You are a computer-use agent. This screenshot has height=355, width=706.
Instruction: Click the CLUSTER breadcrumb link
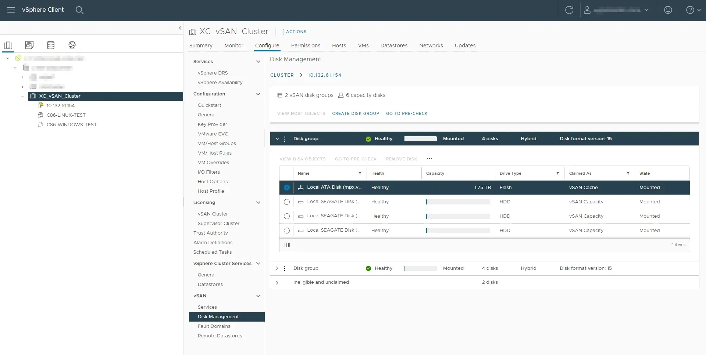(x=282, y=75)
